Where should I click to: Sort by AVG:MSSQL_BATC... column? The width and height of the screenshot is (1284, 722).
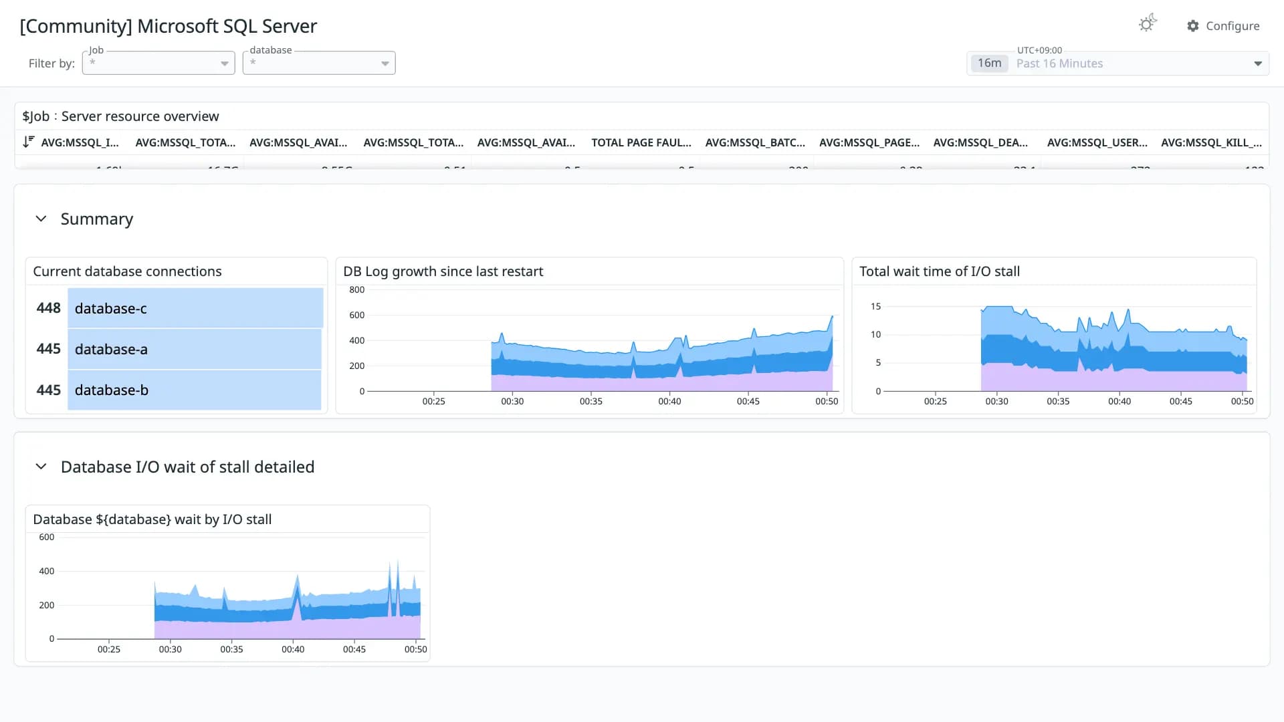[755, 142]
